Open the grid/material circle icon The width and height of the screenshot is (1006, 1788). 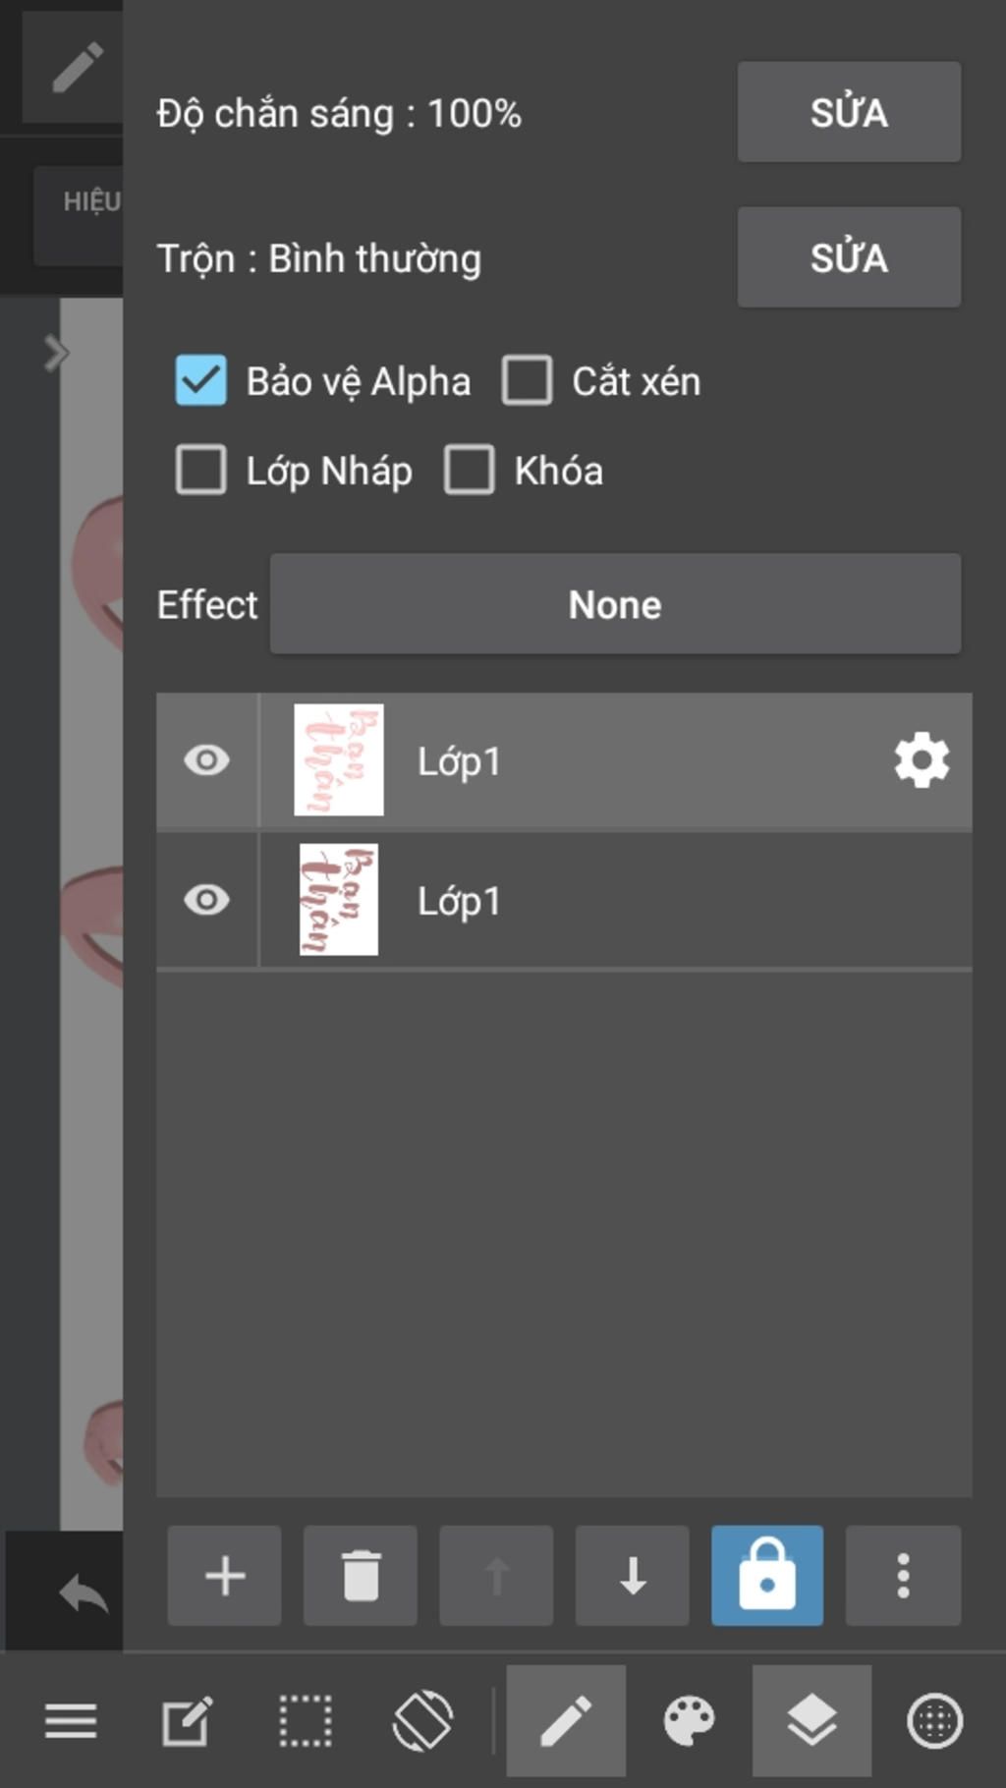coord(934,1720)
